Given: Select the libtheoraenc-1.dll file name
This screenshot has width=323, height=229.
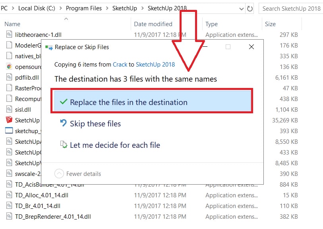Looking at the screenshot, I should click(38, 34).
